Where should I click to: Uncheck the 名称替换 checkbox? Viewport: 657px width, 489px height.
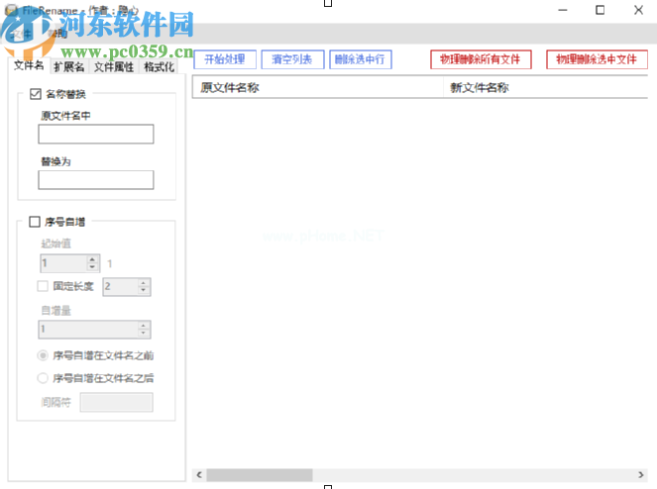37,95
